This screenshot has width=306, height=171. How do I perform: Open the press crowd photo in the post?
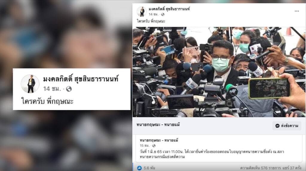pos(219,72)
